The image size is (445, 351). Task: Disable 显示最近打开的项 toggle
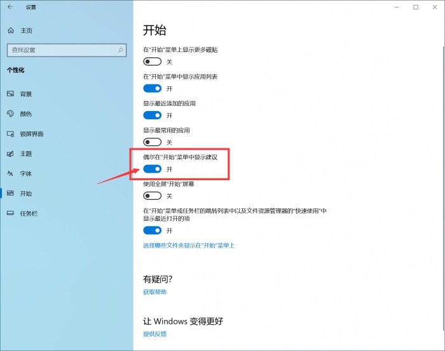pyautogui.click(x=153, y=230)
